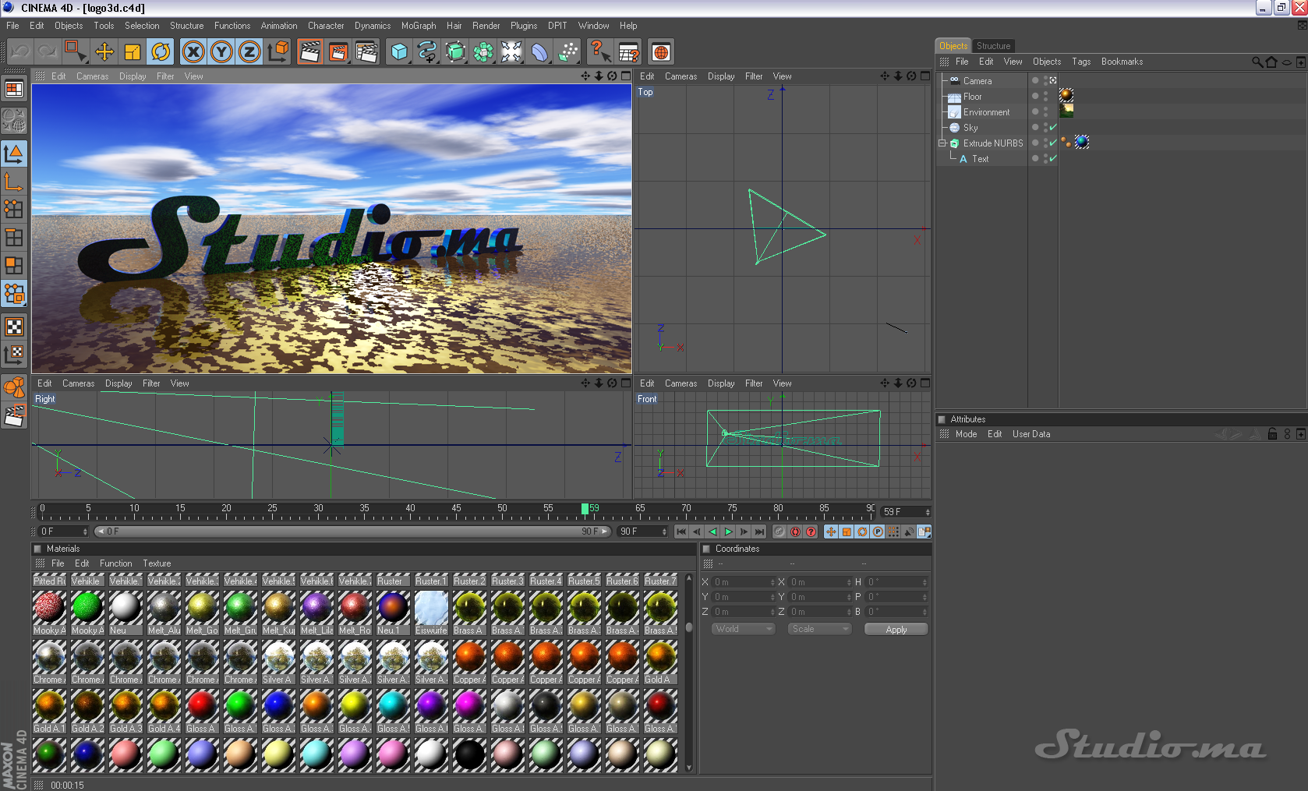Image resolution: width=1308 pixels, height=791 pixels.
Task: Toggle the Y axis lock
Action: tap(221, 52)
